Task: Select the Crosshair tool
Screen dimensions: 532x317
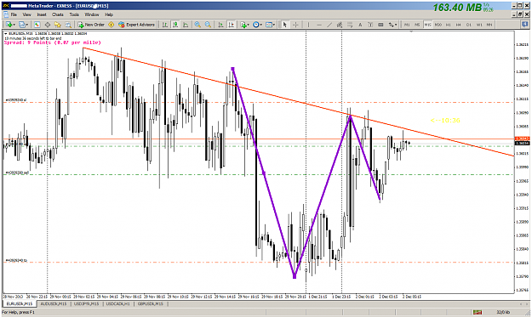Action: click(x=295, y=25)
